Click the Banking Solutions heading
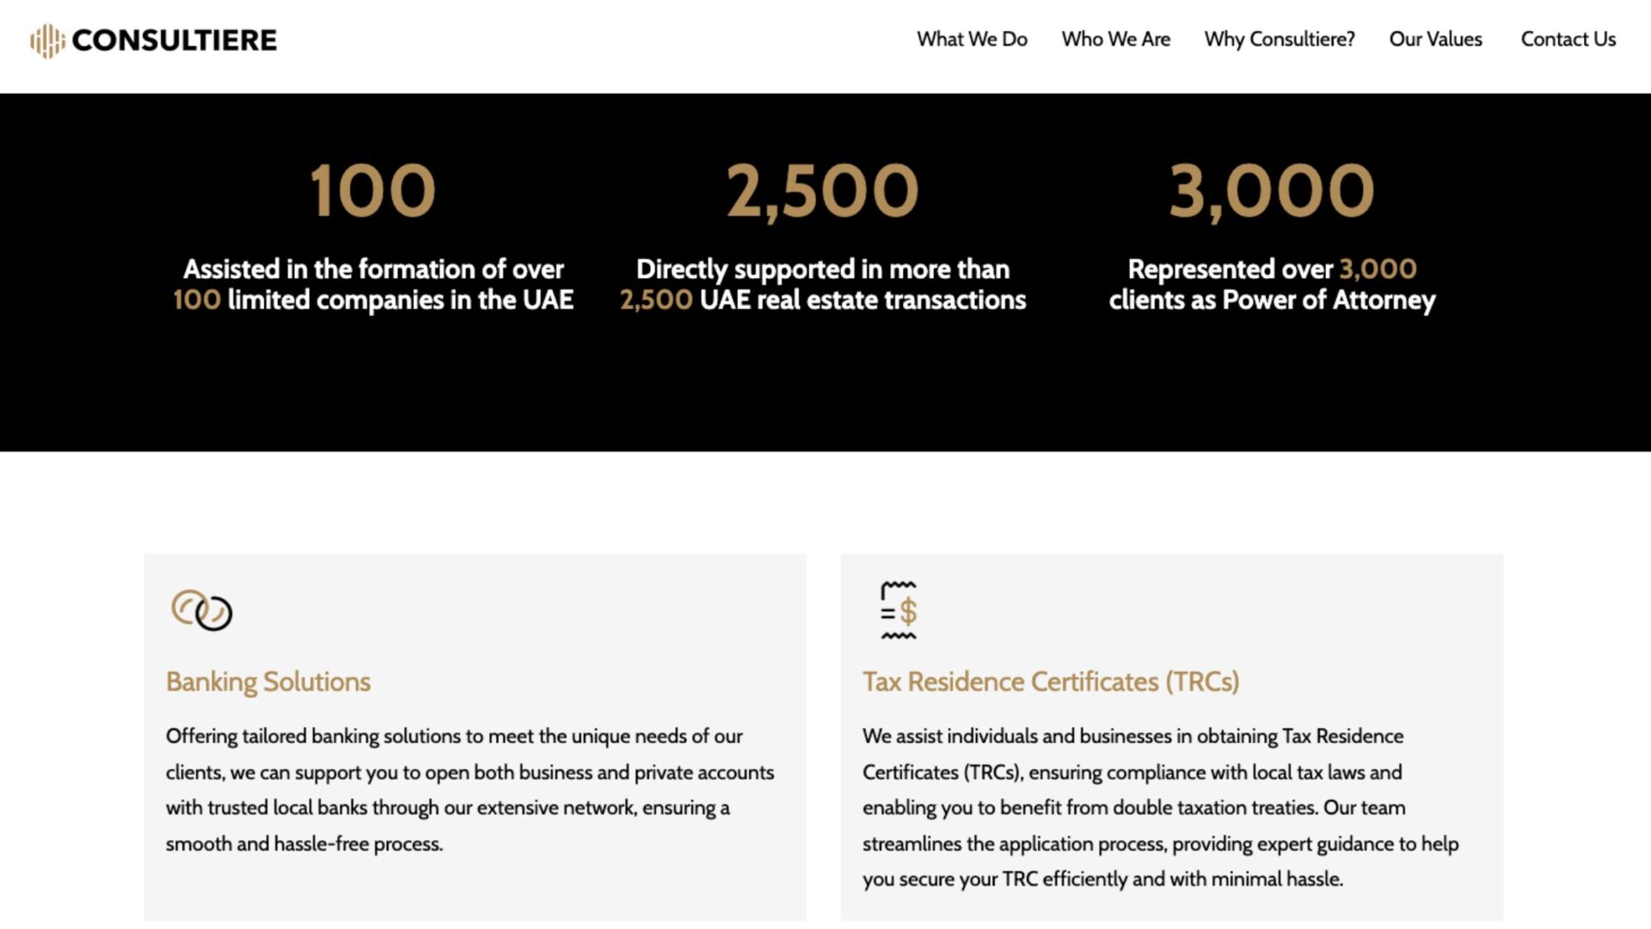This screenshot has height=929, width=1651. click(x=268, y=681)
